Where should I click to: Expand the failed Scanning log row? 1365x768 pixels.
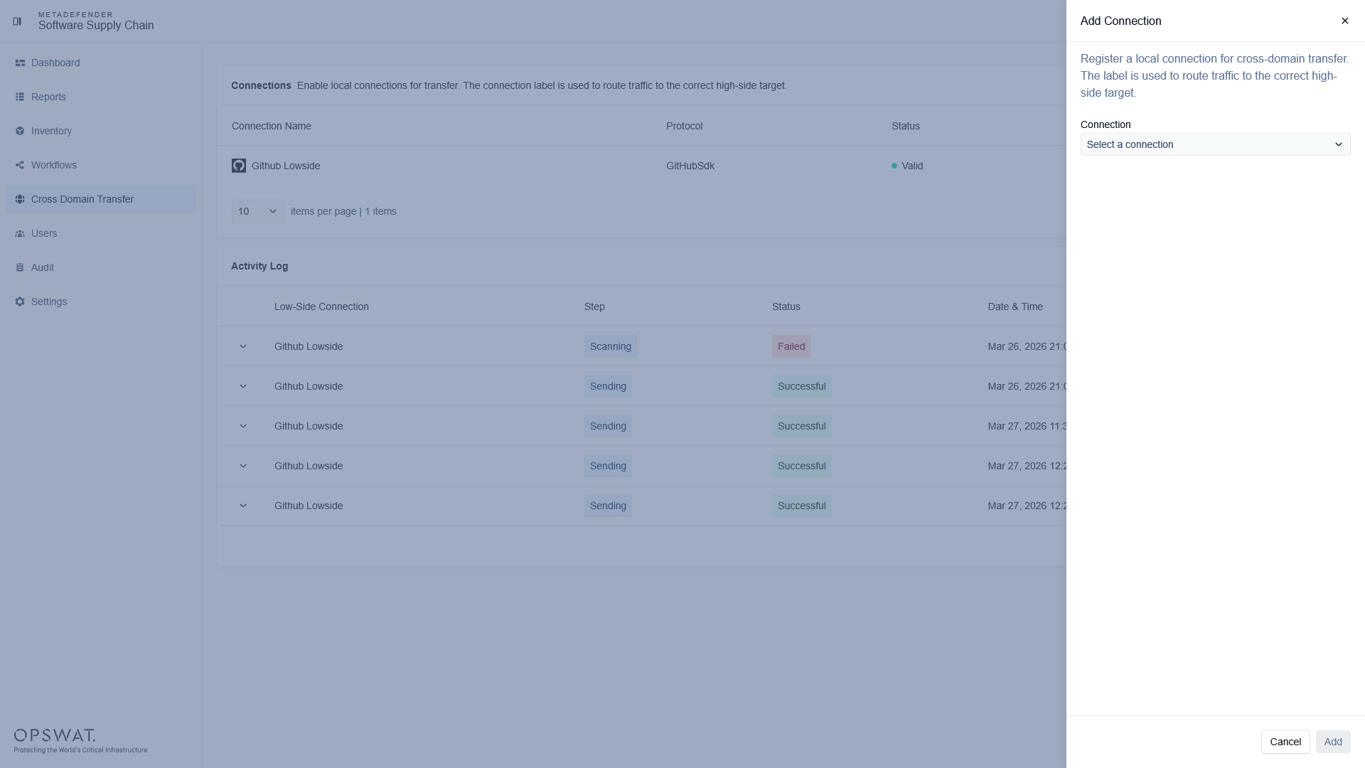tap(243, 346)
